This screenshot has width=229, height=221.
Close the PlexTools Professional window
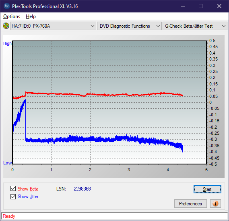219,6
